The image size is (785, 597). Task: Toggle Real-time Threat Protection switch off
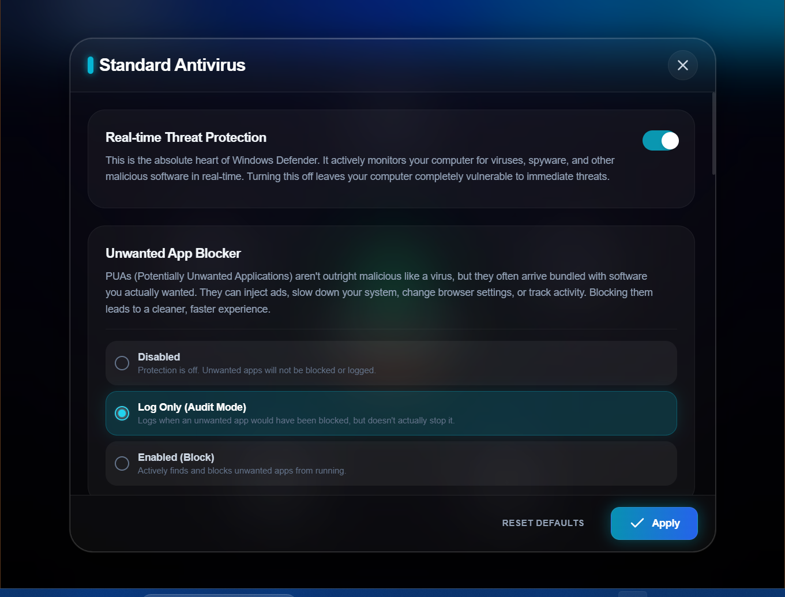[x=660, y=141]
